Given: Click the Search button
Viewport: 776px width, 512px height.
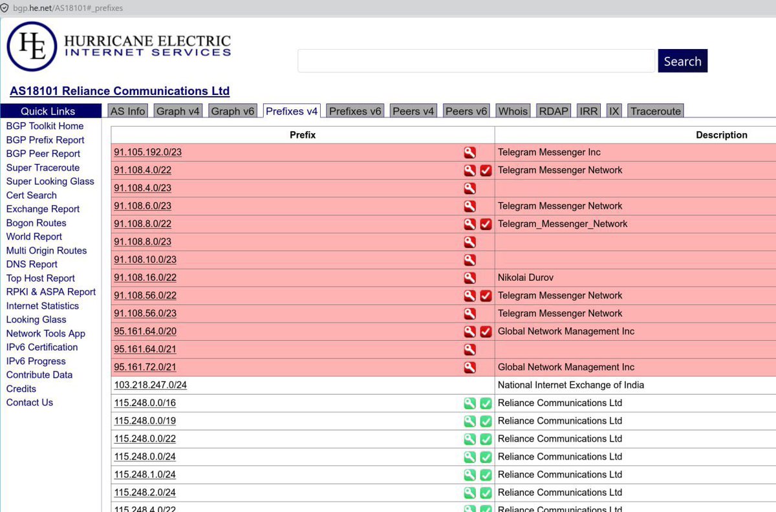Looking at the screenshot, I should coord(682,61).
